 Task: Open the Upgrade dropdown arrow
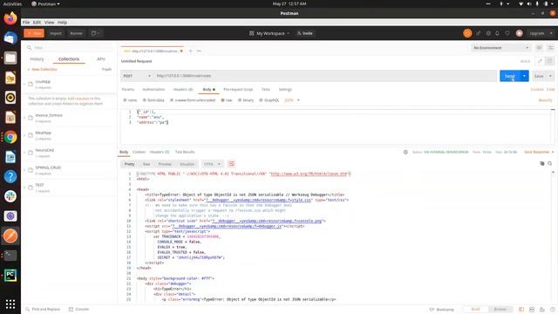[x=551, y=33]
